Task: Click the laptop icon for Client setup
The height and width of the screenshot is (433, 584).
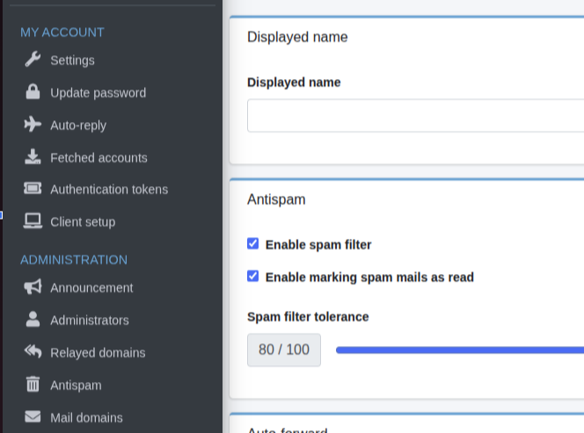Action: tap(33, 221)
